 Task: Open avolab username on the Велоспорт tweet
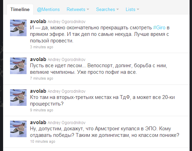[x=38, y=59]
